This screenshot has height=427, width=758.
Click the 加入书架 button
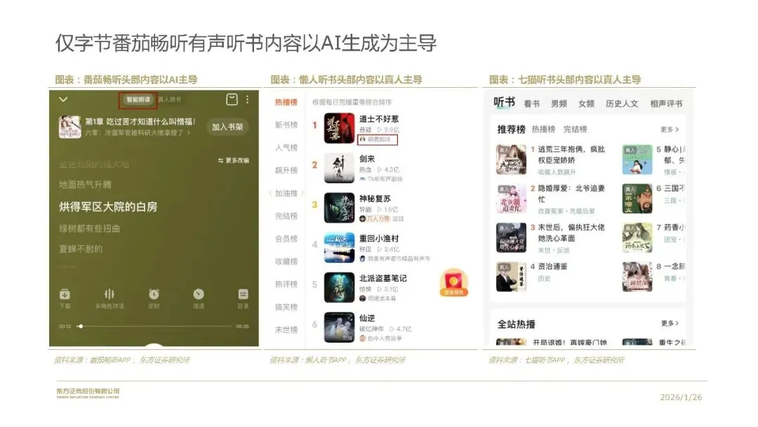[227, 126]
